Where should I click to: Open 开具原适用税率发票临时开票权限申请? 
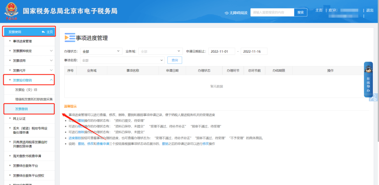point(30,144)
